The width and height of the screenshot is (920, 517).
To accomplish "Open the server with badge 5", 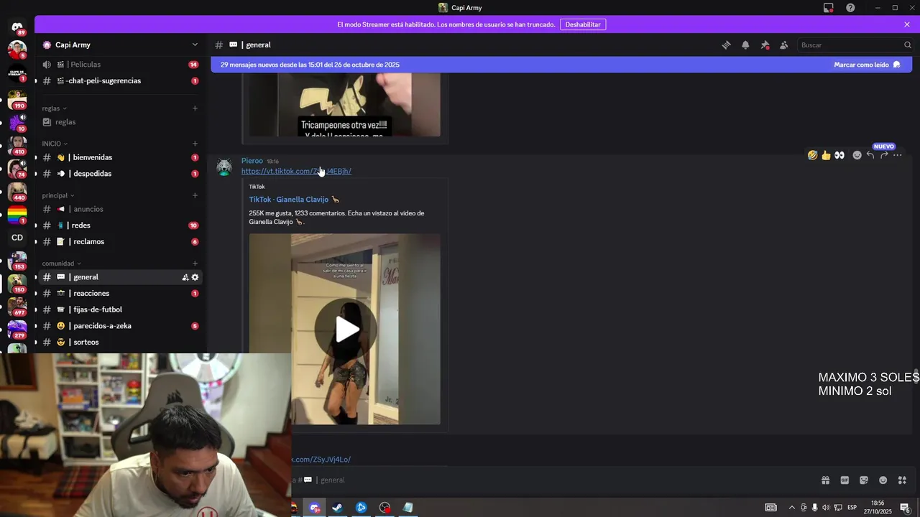I will coord(17,50).
